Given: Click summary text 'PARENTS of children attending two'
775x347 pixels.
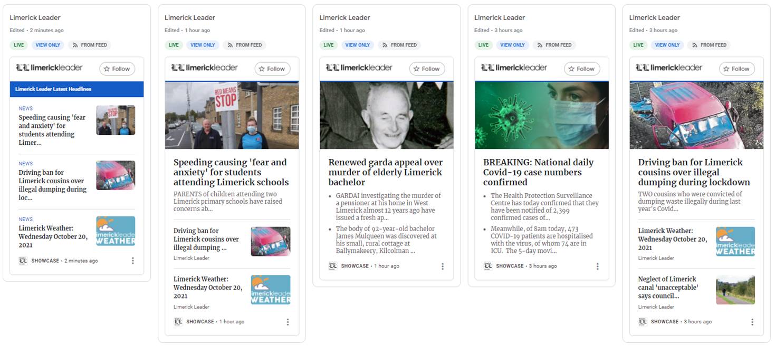Looking at the screenshot, I should point(228,201).
